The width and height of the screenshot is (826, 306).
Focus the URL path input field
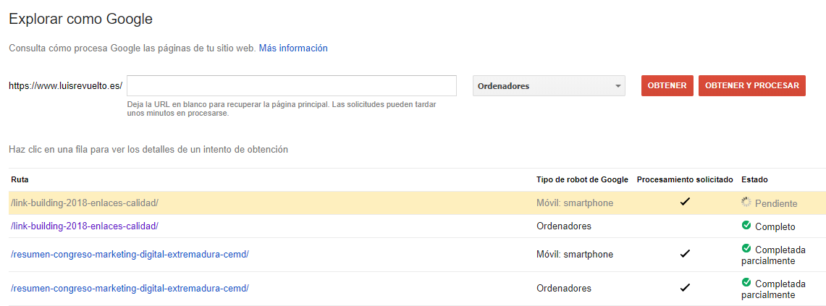(x=291, y=85)
